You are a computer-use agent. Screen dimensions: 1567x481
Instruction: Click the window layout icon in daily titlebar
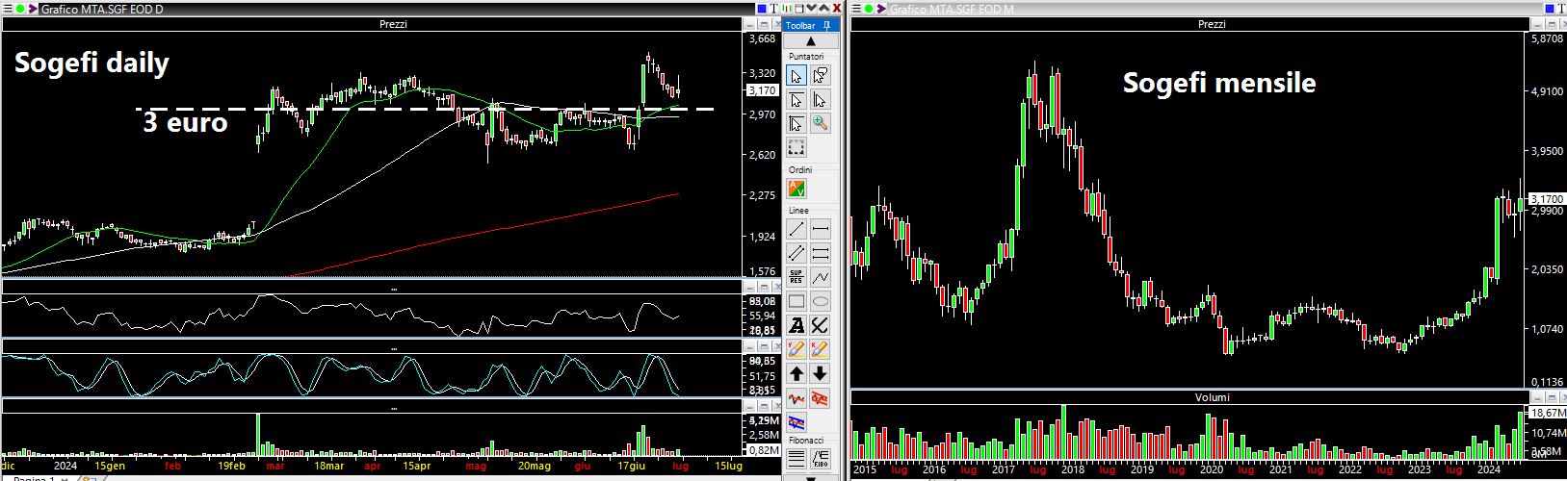799,9
